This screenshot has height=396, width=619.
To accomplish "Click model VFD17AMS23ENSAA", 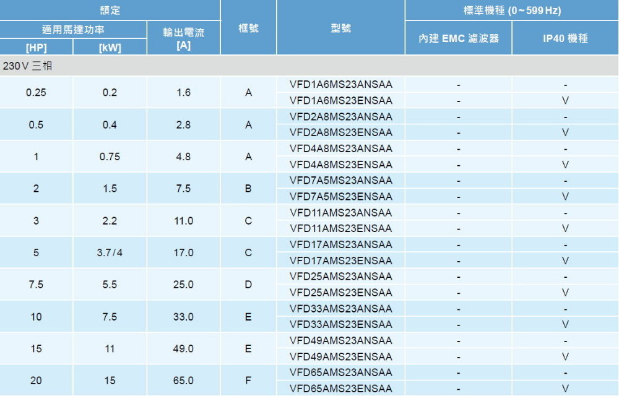I will coord(340,260).
